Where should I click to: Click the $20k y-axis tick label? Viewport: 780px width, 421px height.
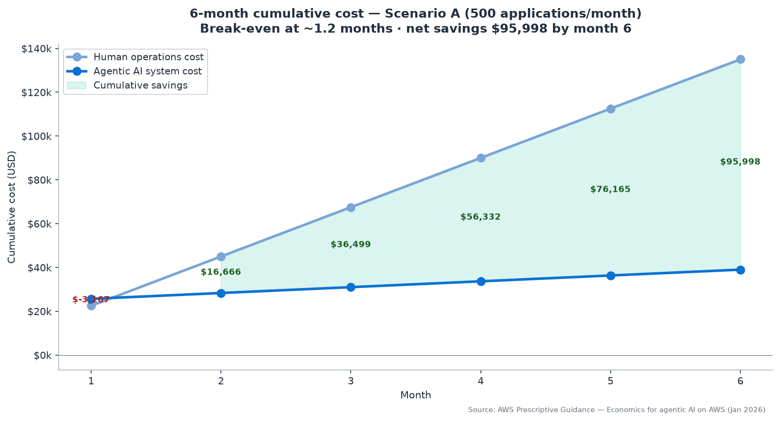40,312
